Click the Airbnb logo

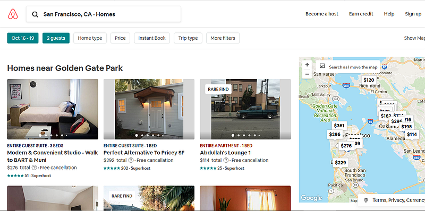coord(13,14)
